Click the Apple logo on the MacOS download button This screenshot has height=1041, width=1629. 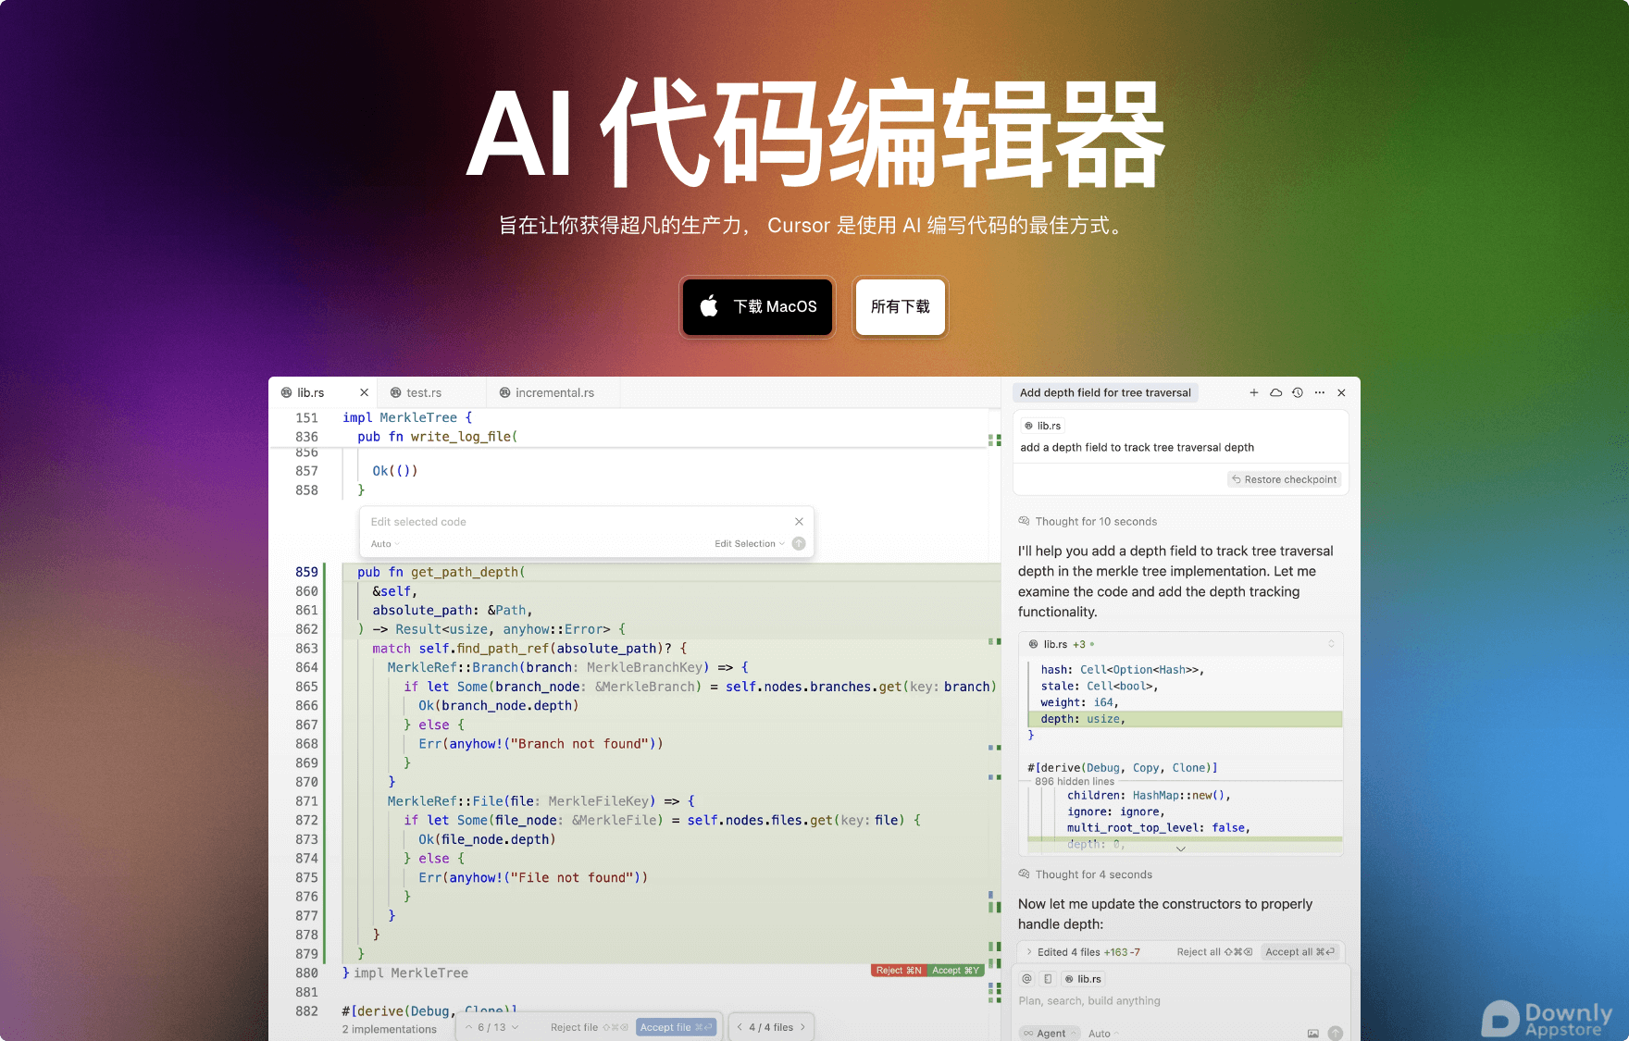coord(709,305)
